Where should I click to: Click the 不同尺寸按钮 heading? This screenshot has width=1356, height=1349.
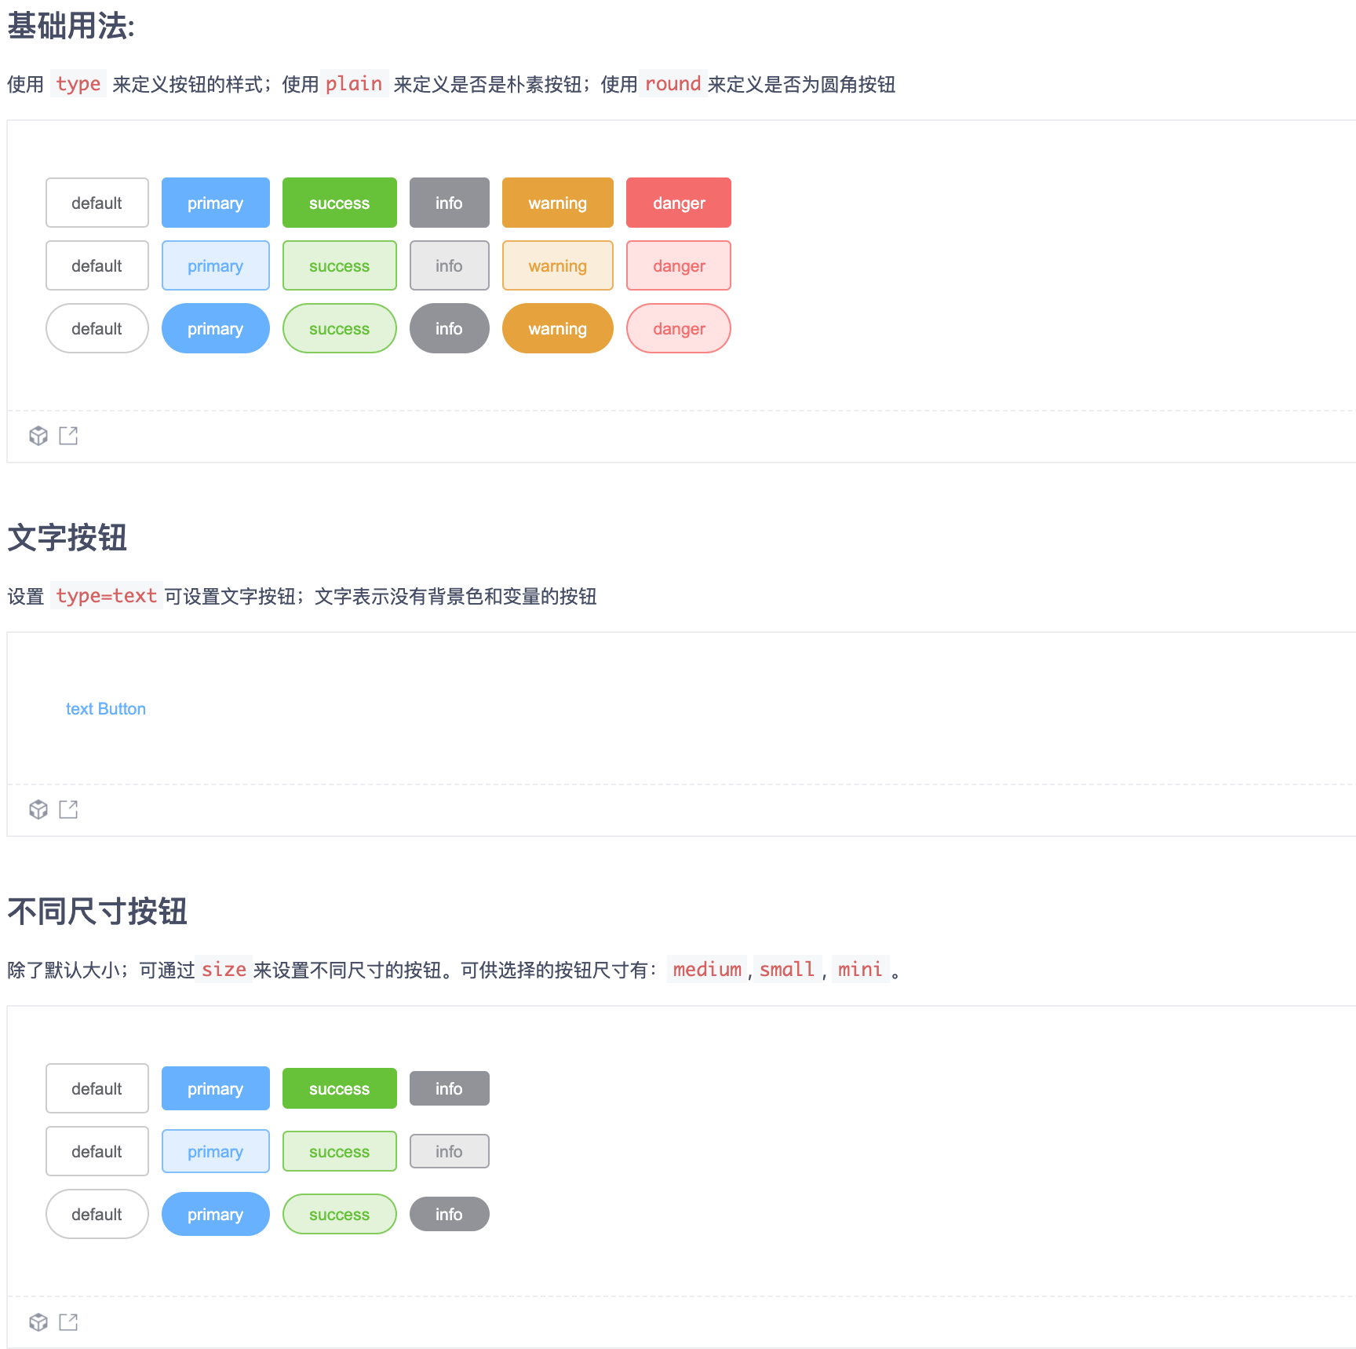[97, 912]
